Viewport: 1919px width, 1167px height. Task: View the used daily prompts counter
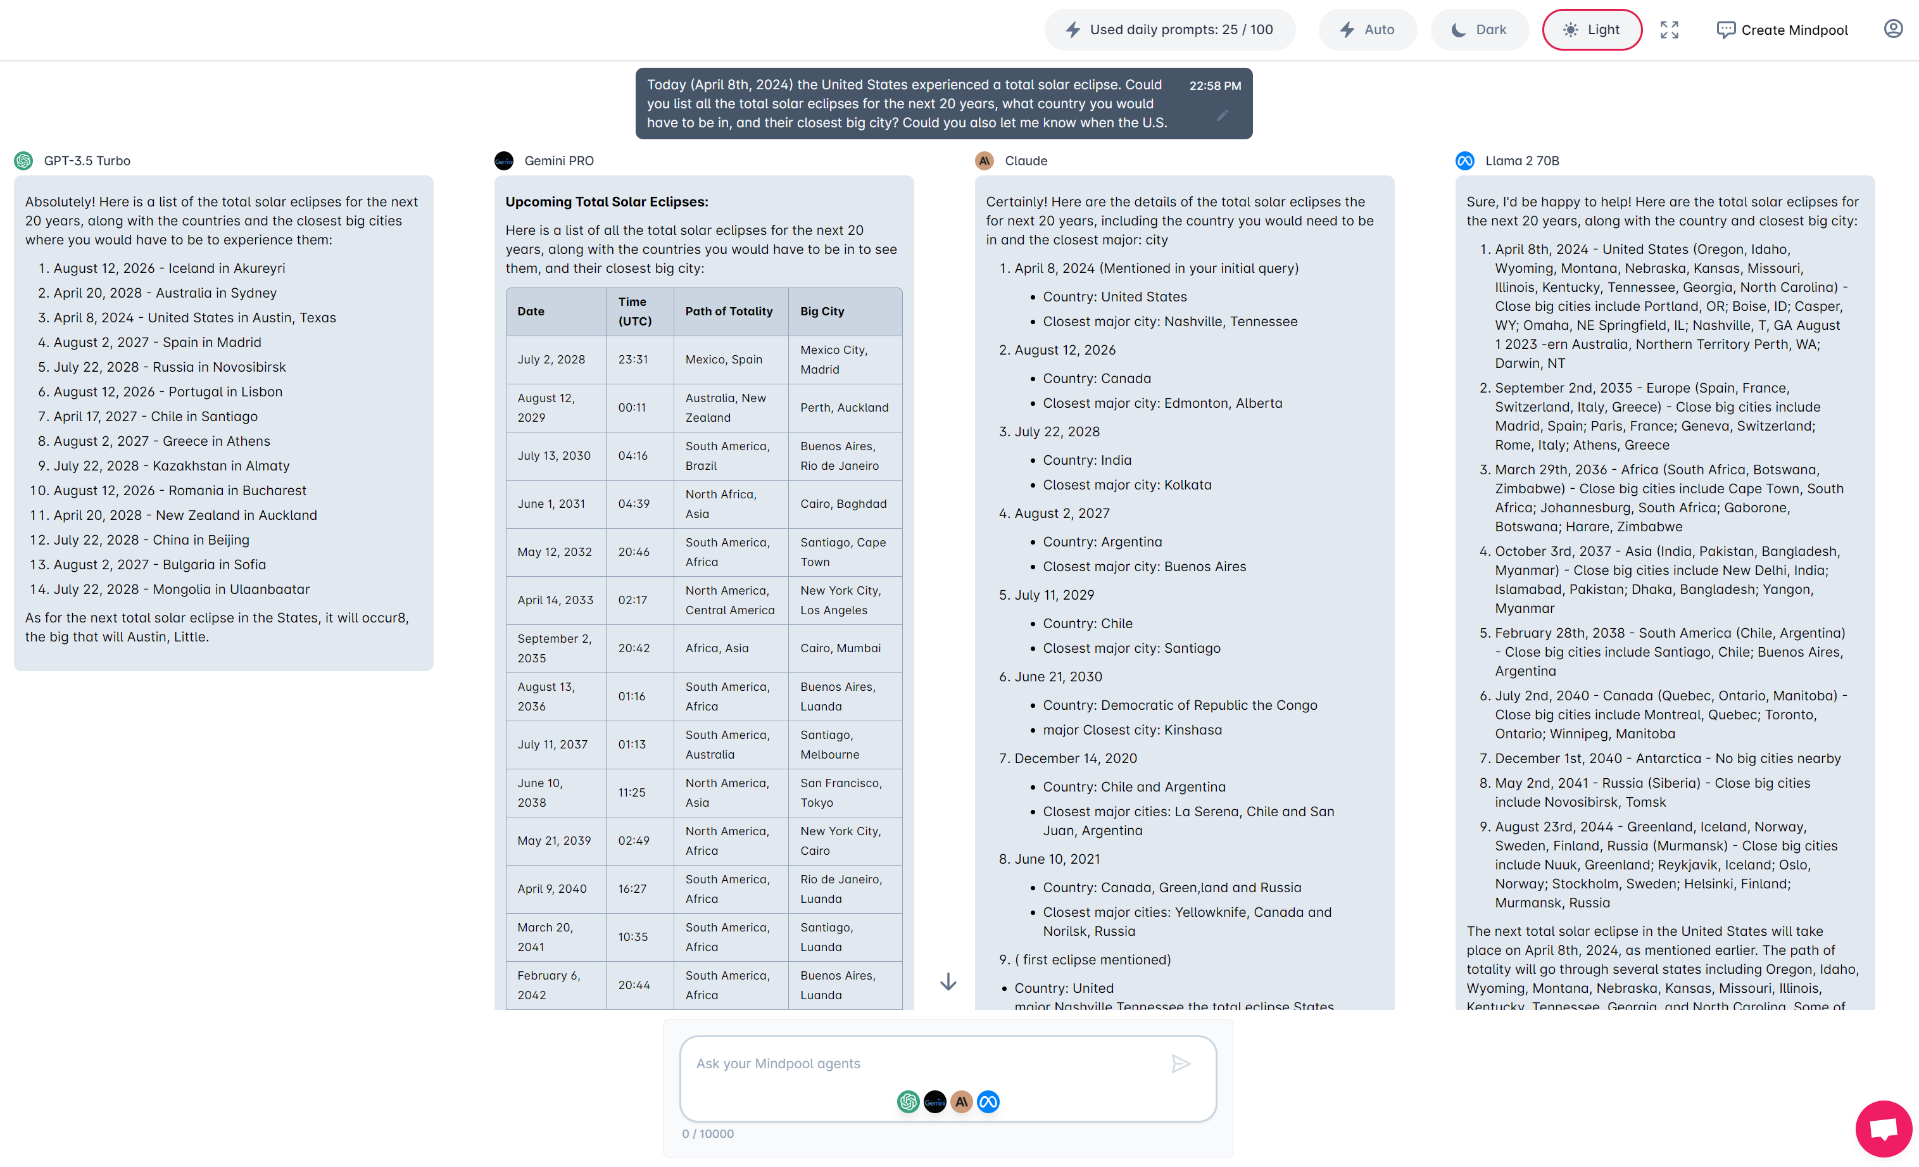point(1170,30)
